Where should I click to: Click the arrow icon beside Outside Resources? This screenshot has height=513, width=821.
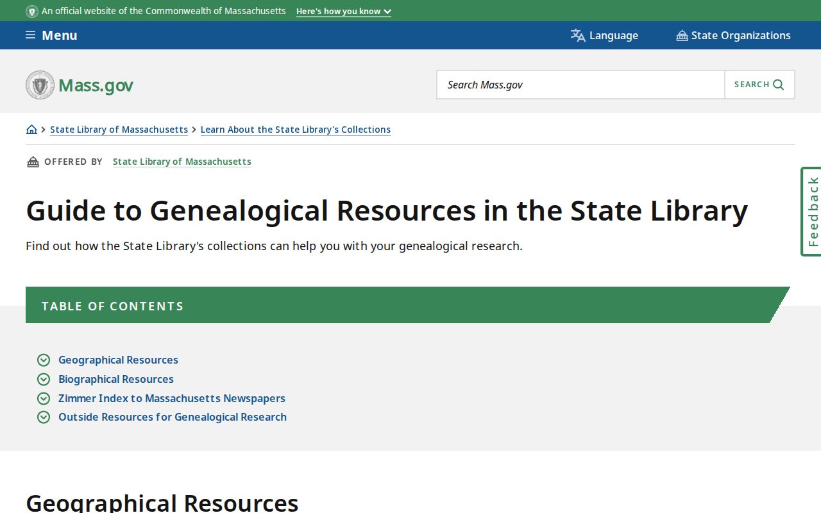[44, 417]
